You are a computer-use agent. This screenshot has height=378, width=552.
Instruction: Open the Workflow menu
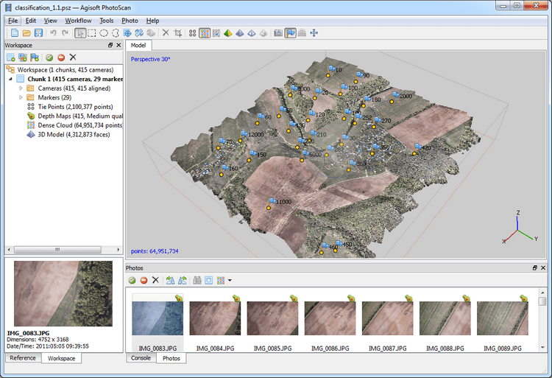click(78, 21)
